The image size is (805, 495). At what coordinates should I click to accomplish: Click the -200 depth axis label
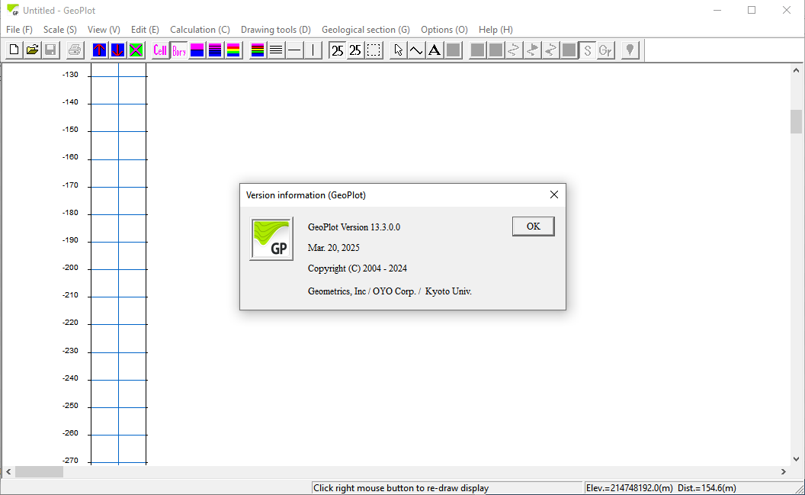70,268
